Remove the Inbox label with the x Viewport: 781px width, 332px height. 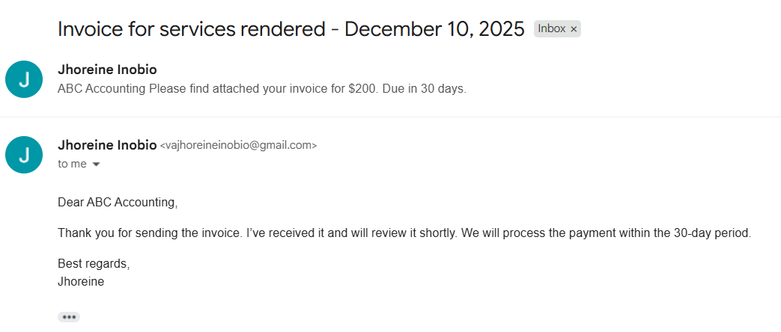(x=574, y=29)
